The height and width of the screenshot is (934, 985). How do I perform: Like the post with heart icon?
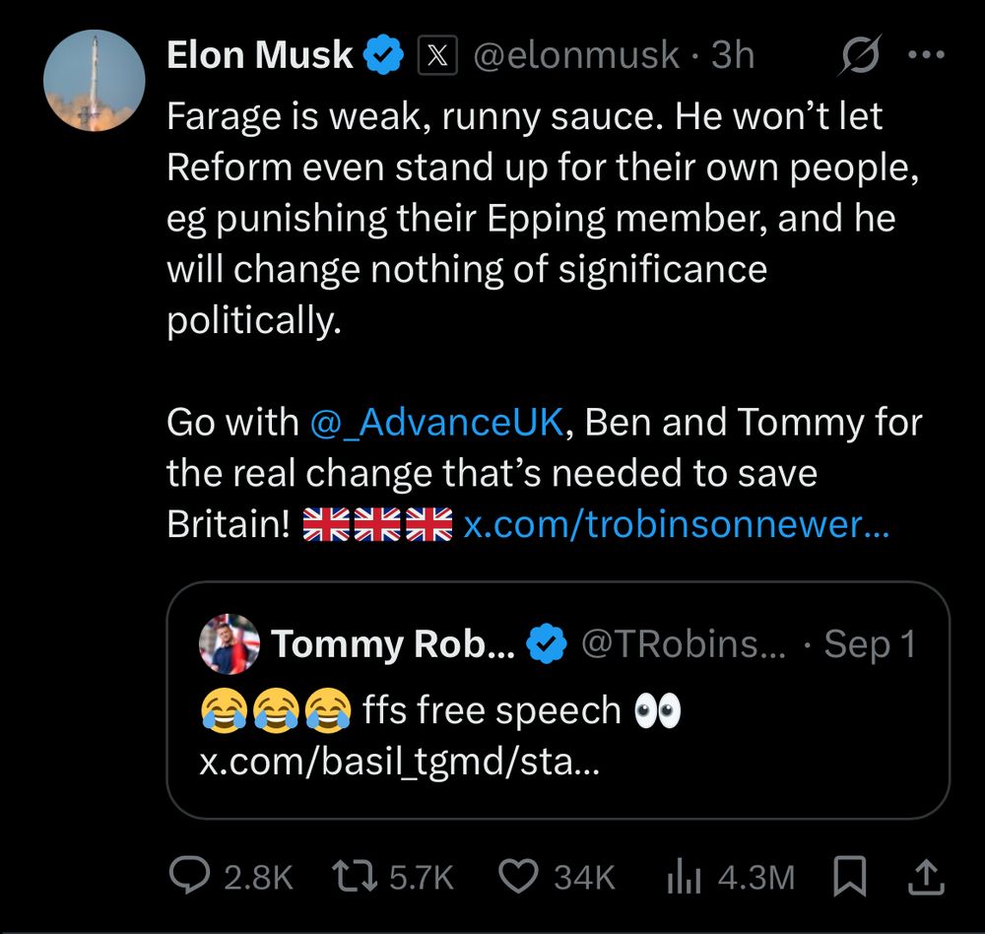point(520,876)
